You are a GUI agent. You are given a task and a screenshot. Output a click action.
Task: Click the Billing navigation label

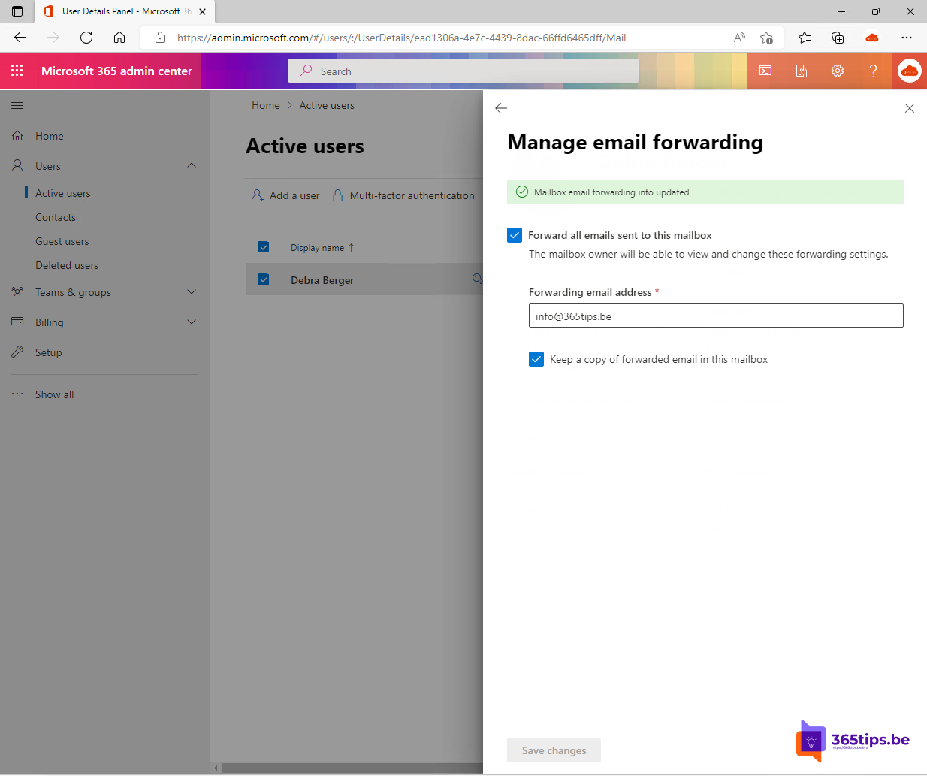point(50,322)
